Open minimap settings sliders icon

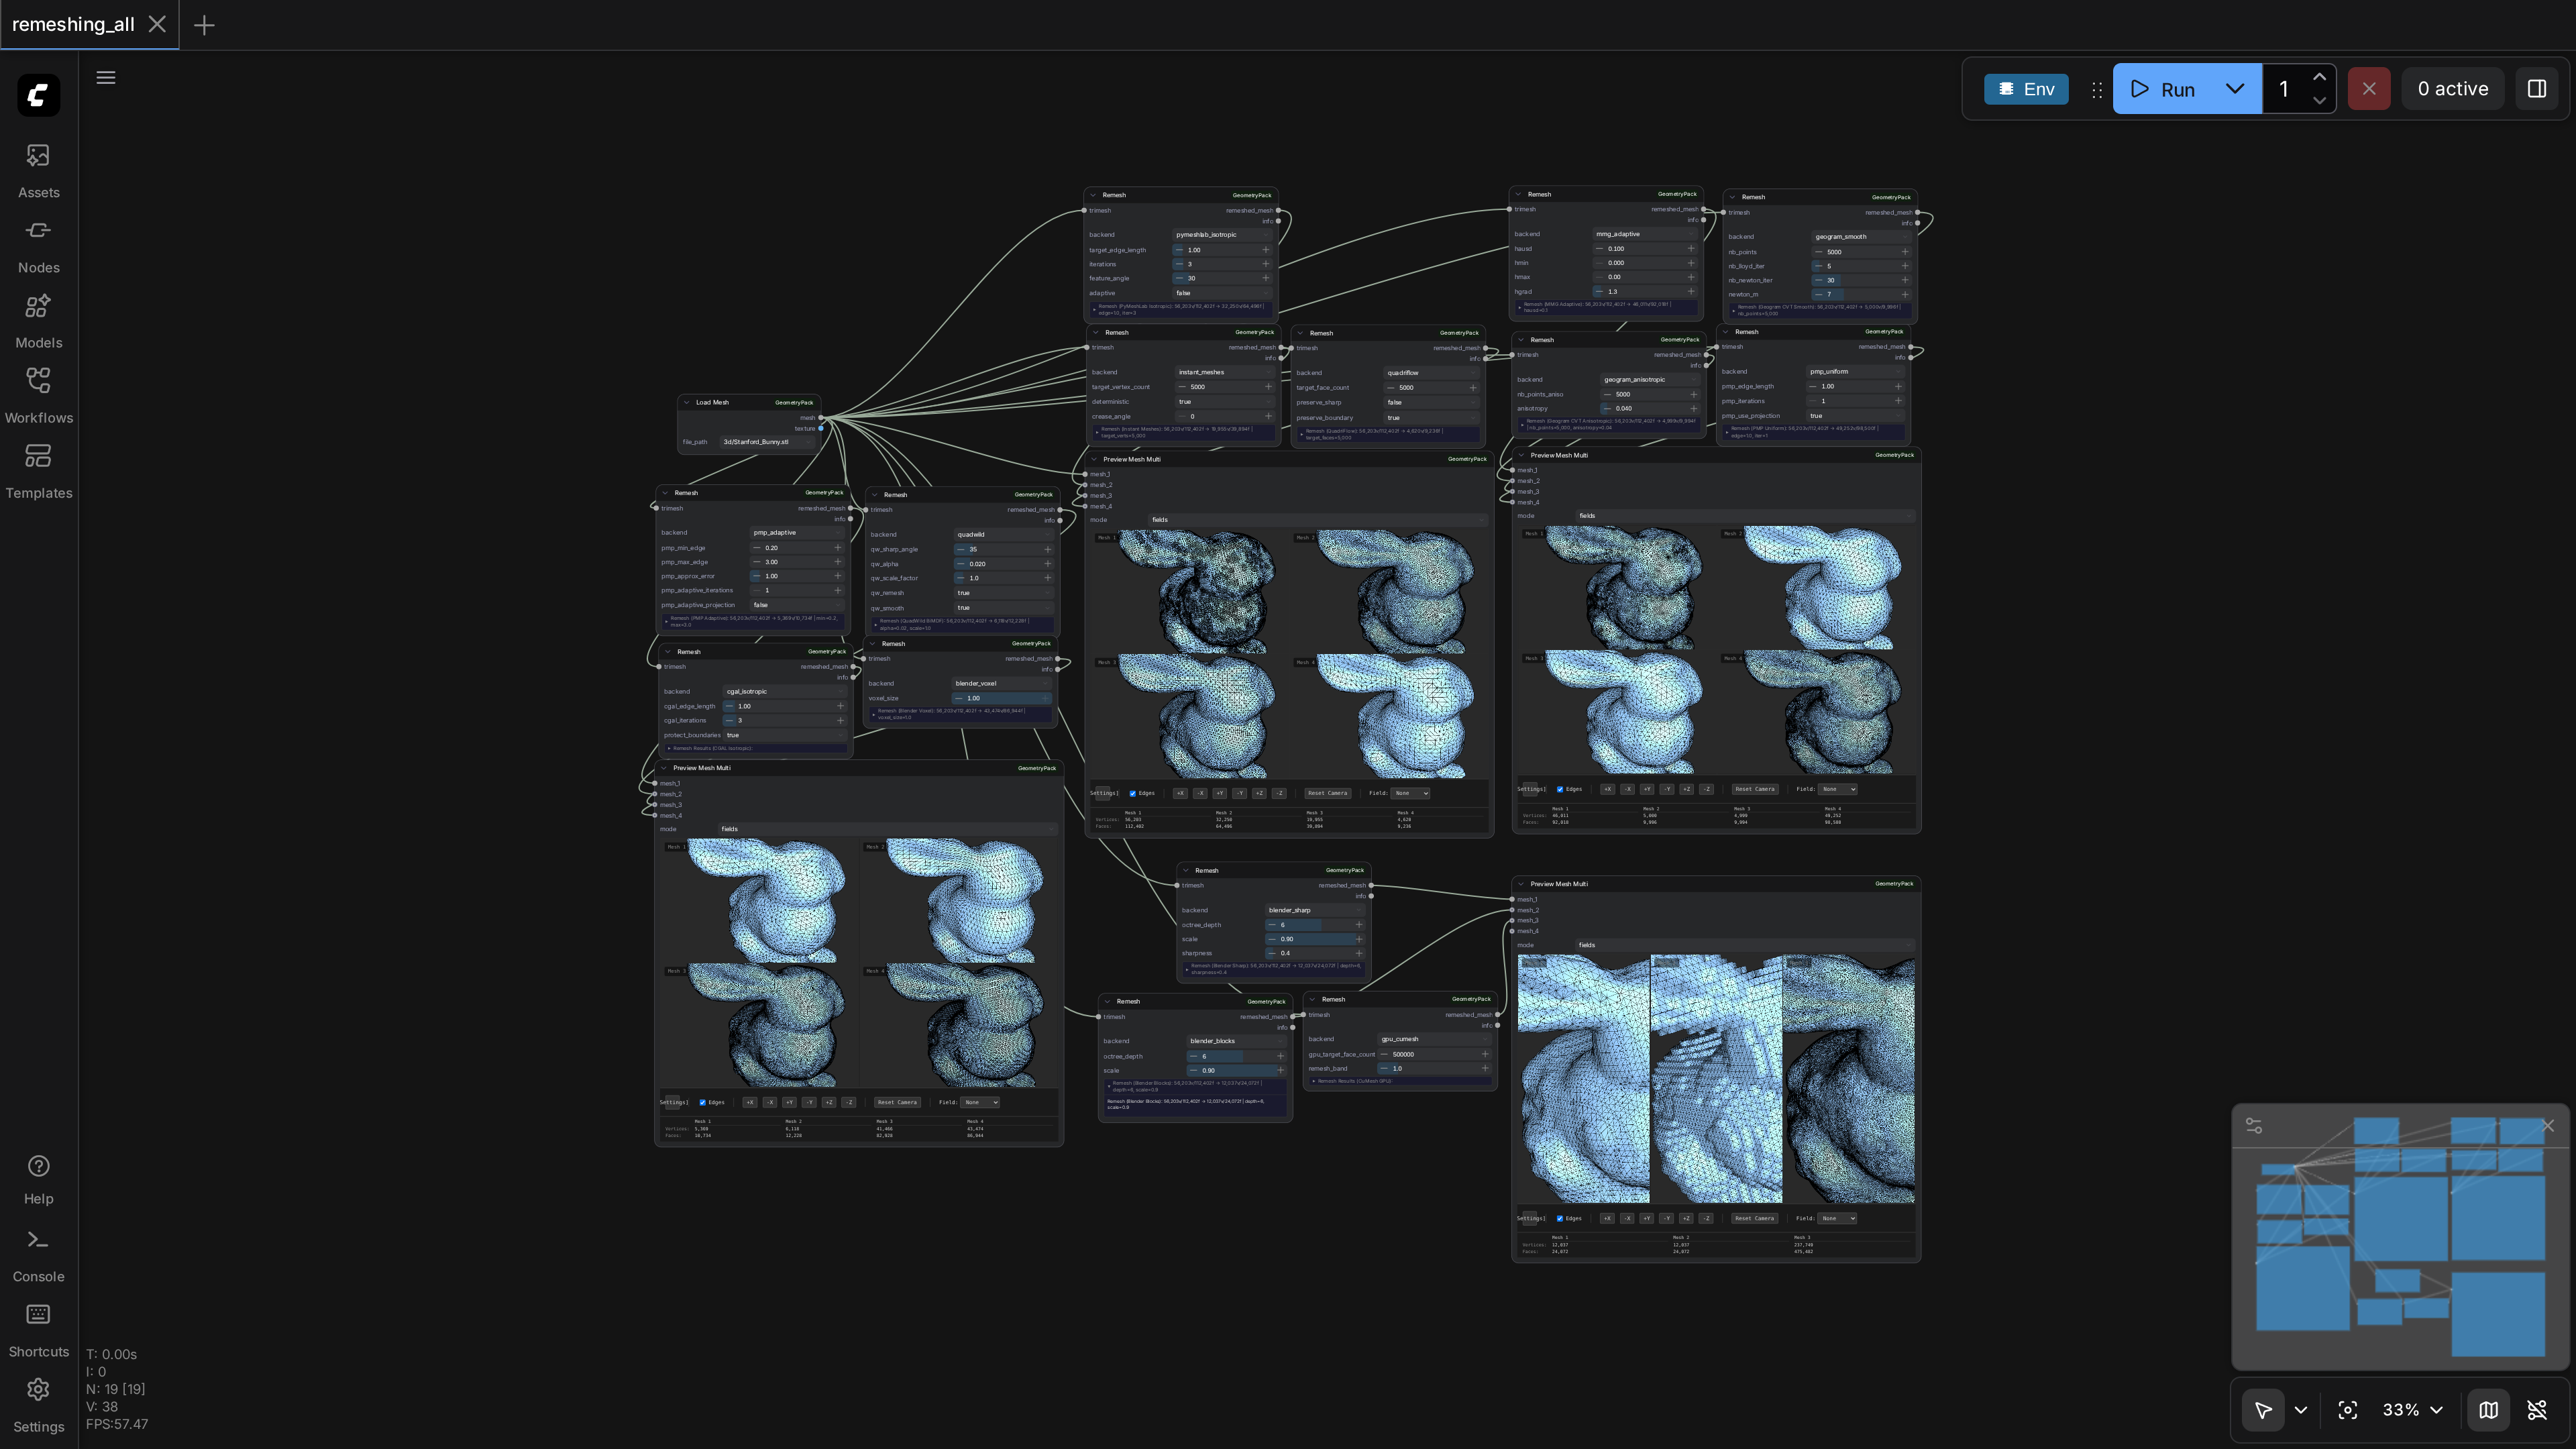2254,1126
